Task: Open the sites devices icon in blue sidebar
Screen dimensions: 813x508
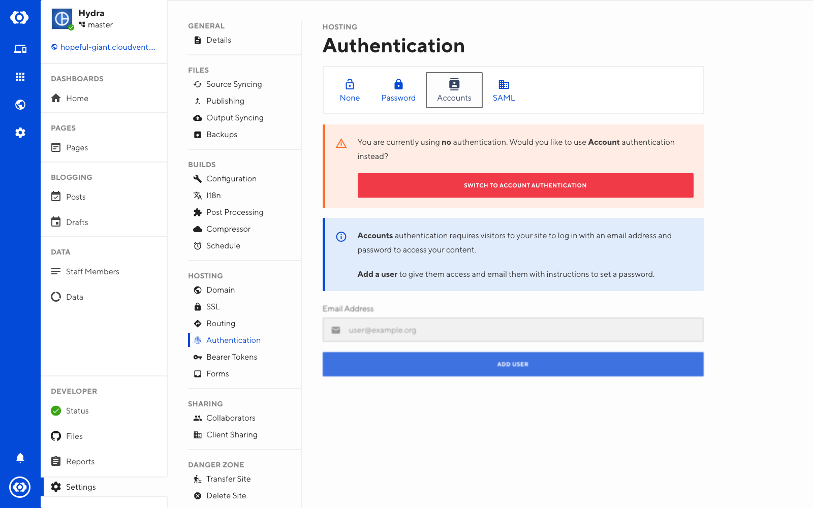Action: tap(20, 49)
